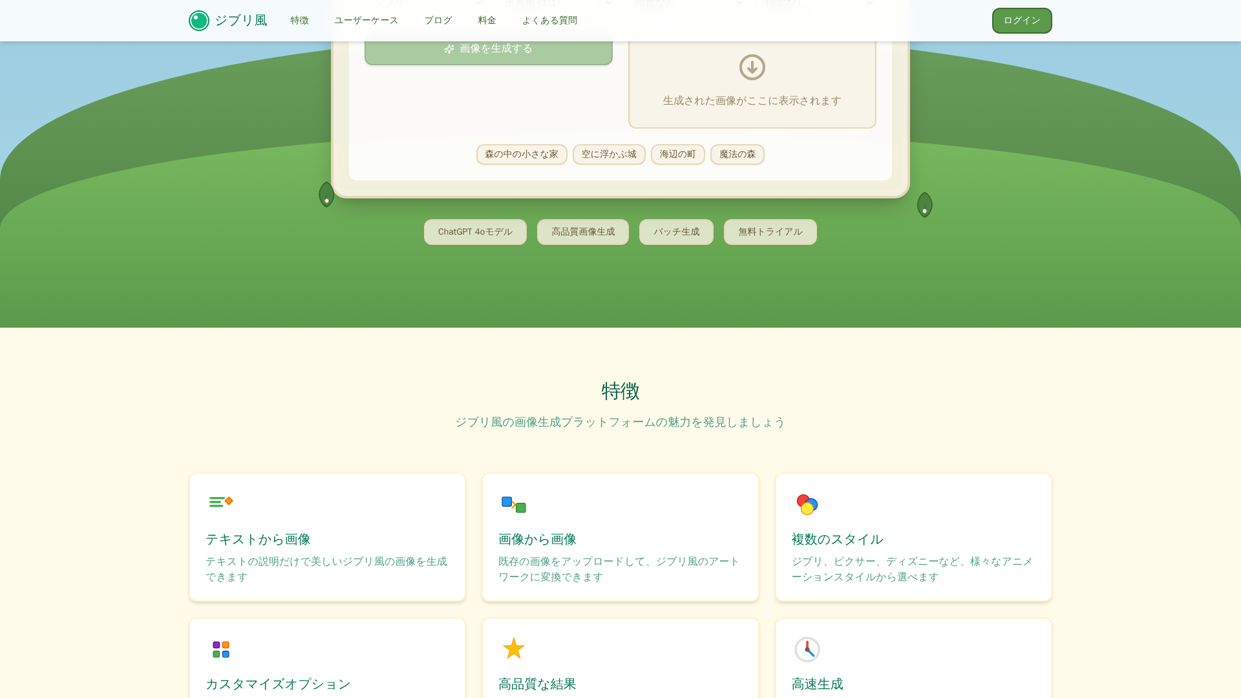Image resolution: width=1241 pixels, height=698 pixels.
Task: Click the 高速生成 clock icon
Action: pos(807,649)
